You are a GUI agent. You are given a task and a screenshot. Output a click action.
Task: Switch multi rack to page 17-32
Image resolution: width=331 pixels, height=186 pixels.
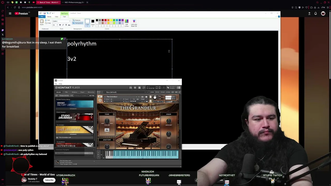tap(157, 92)
